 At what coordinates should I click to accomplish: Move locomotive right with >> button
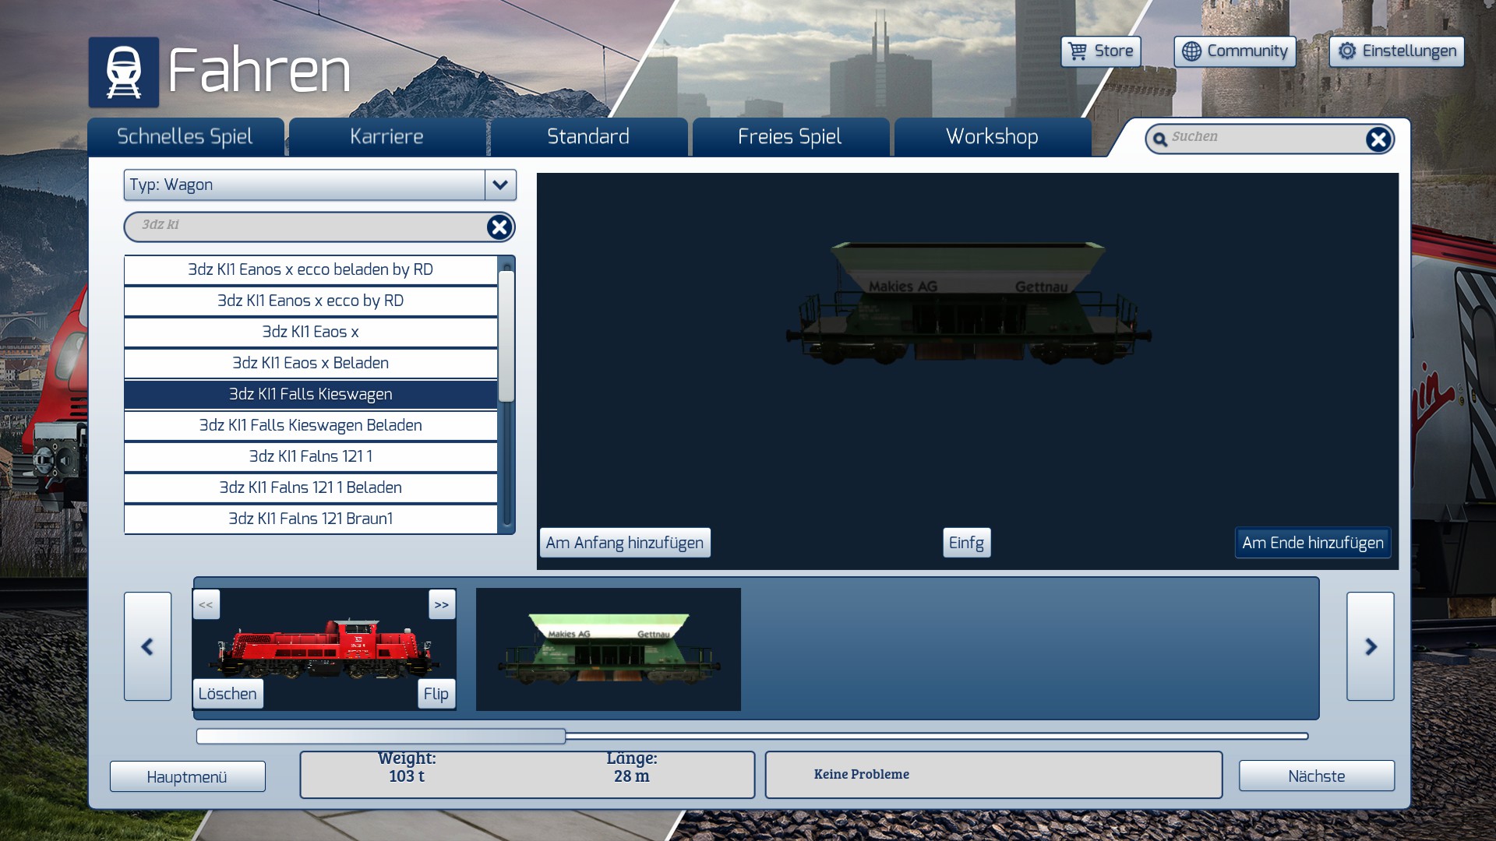[442, 605]
